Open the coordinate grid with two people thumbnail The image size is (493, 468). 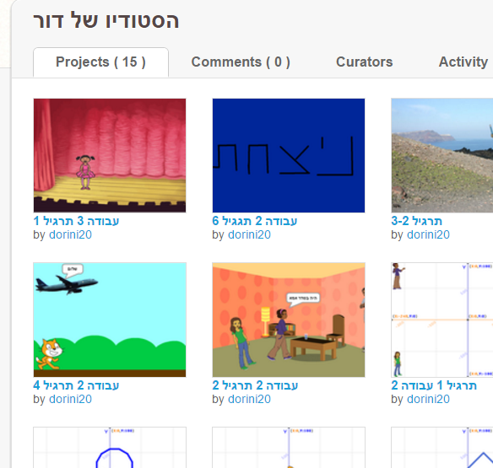click(442, 320)
